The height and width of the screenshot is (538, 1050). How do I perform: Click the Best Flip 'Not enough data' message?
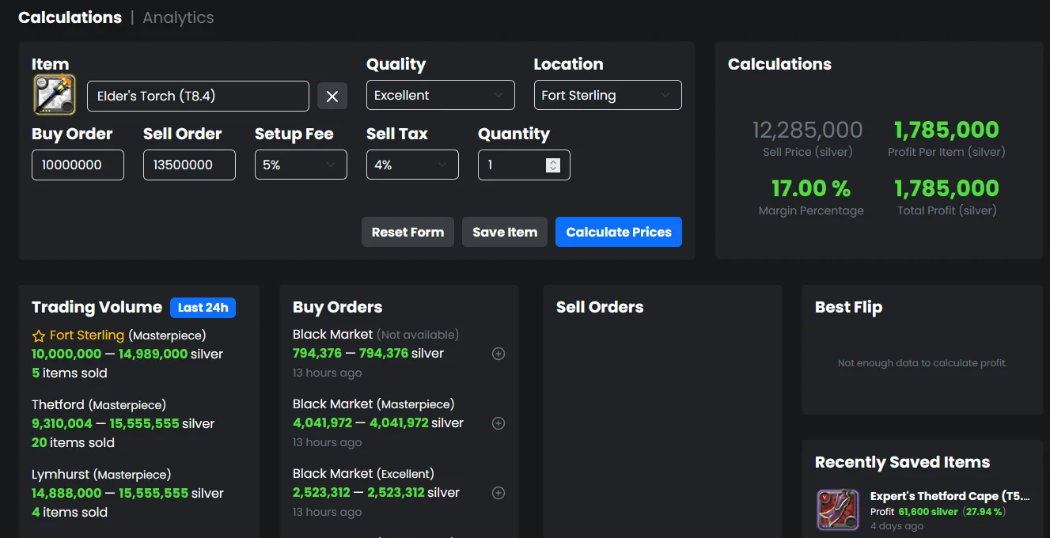(922, 363)
